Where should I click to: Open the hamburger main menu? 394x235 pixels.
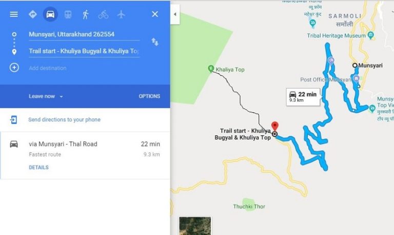14,14
